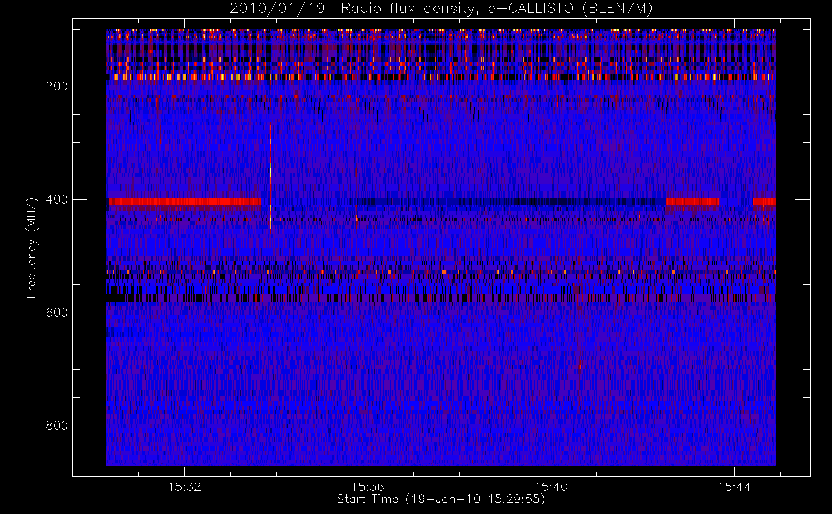This screenshot has height=514, width=832.
Task: Click the "Frequency (MHZ)" axis label
Action: tap(32, 248)
